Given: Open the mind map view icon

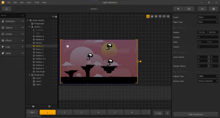Looking at the screenshot, I should pos(6,9).
